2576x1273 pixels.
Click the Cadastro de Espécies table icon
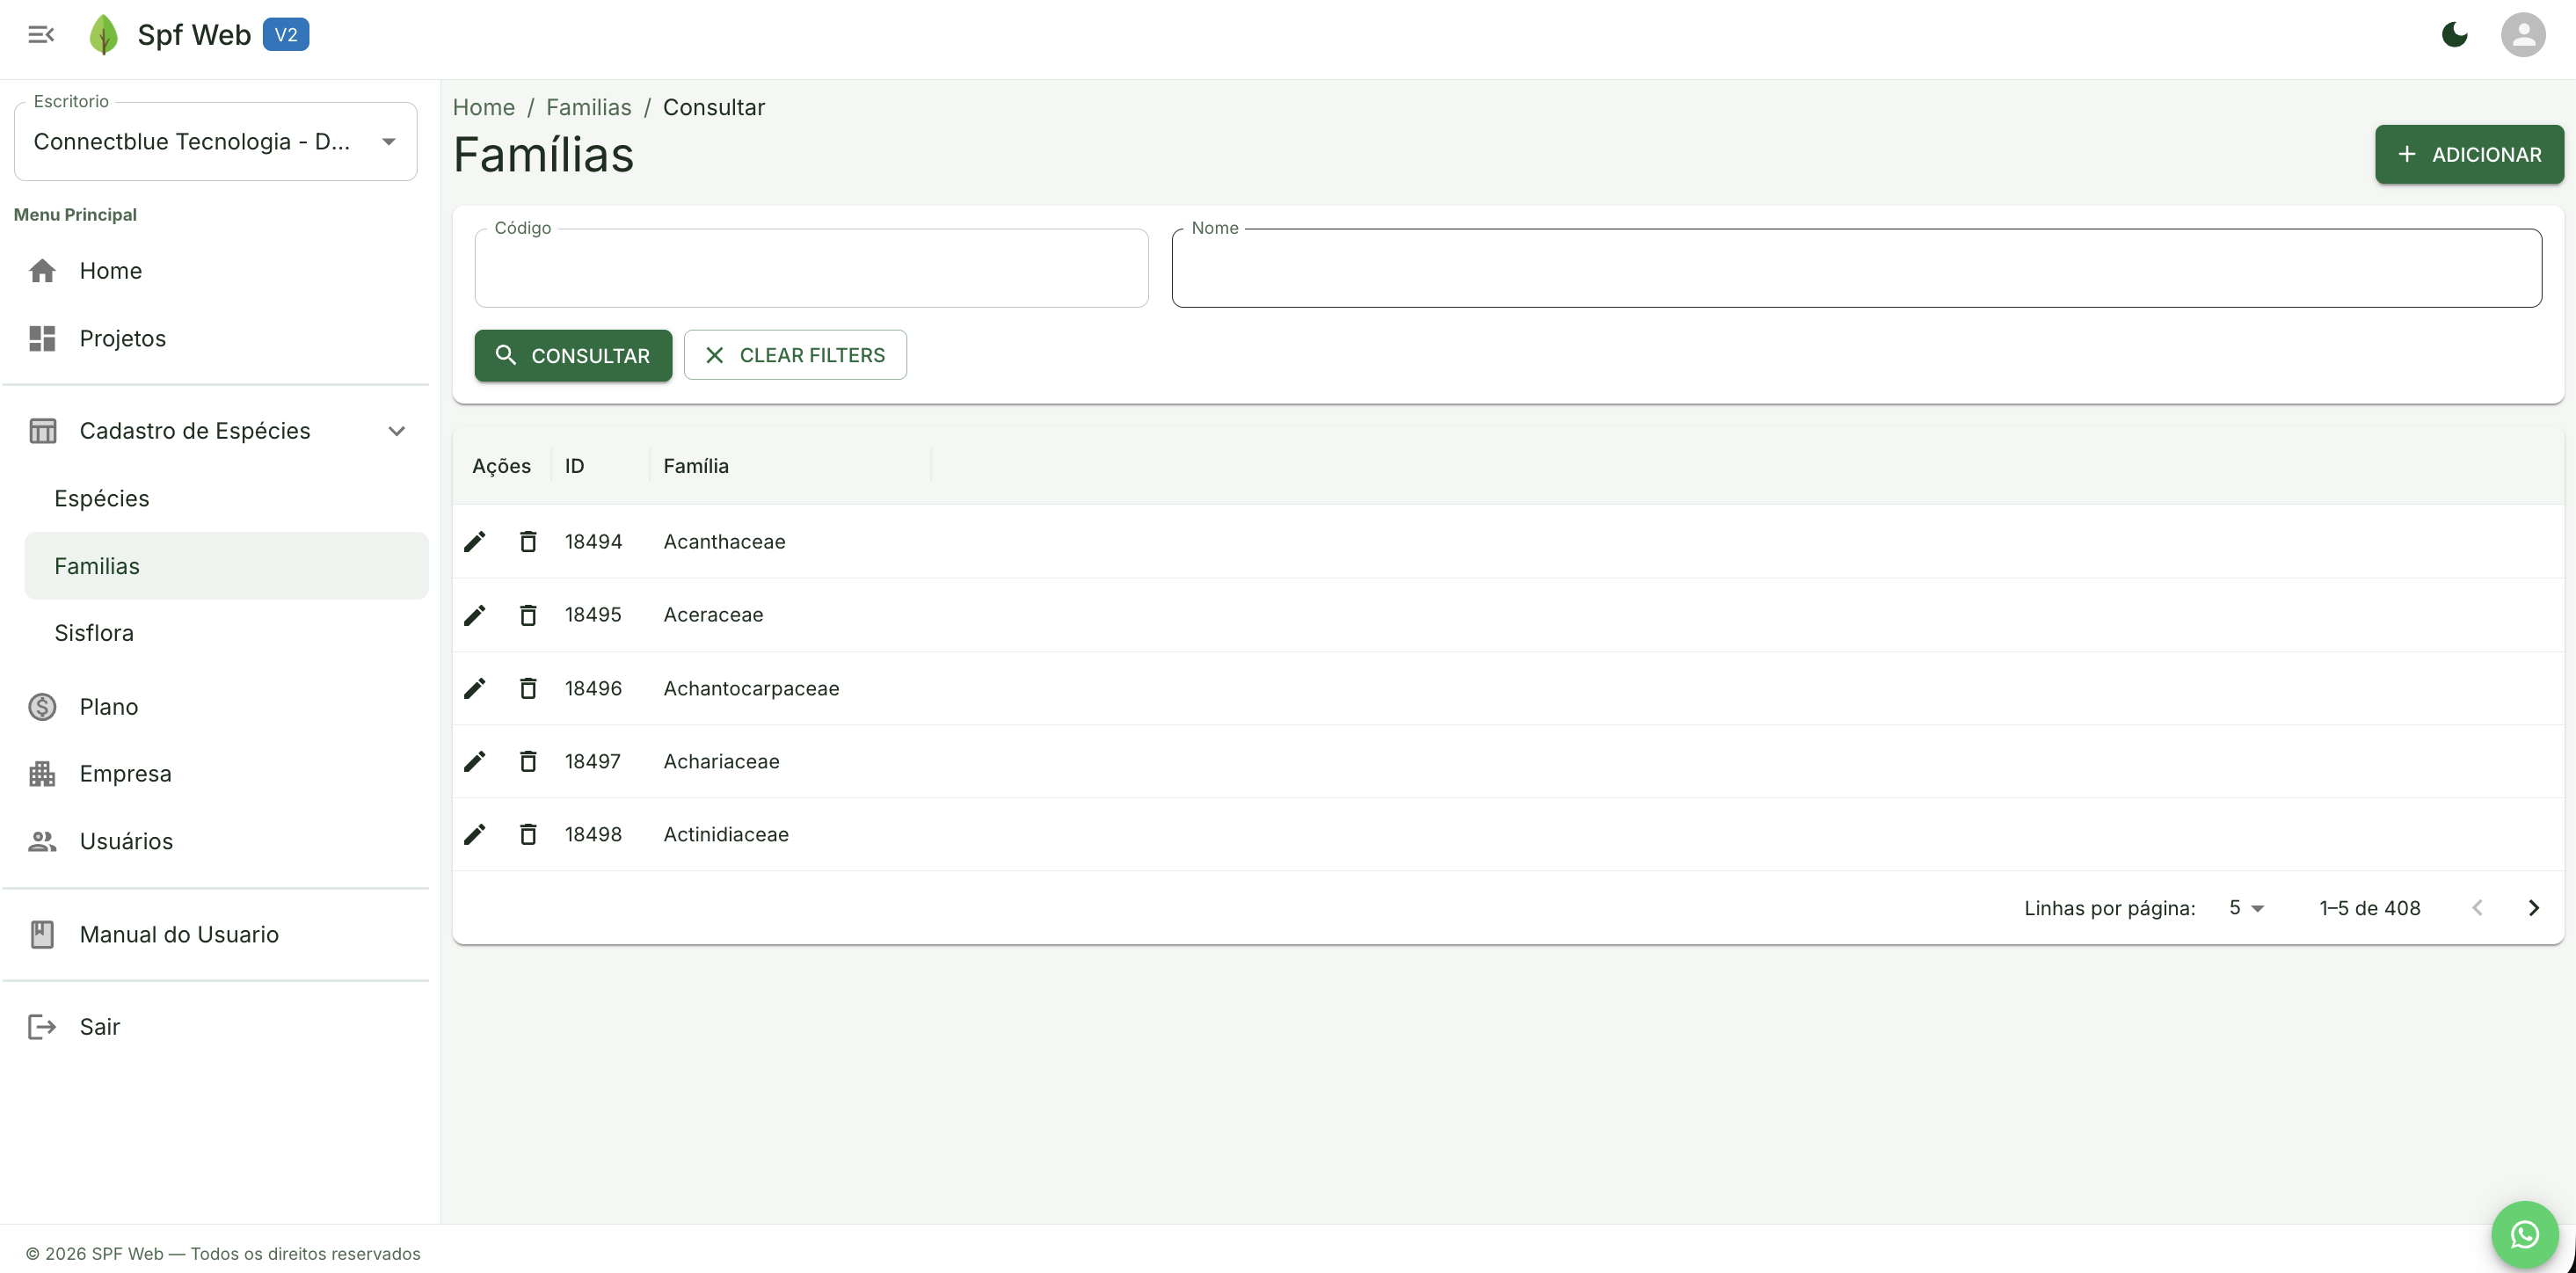(42, 431)
